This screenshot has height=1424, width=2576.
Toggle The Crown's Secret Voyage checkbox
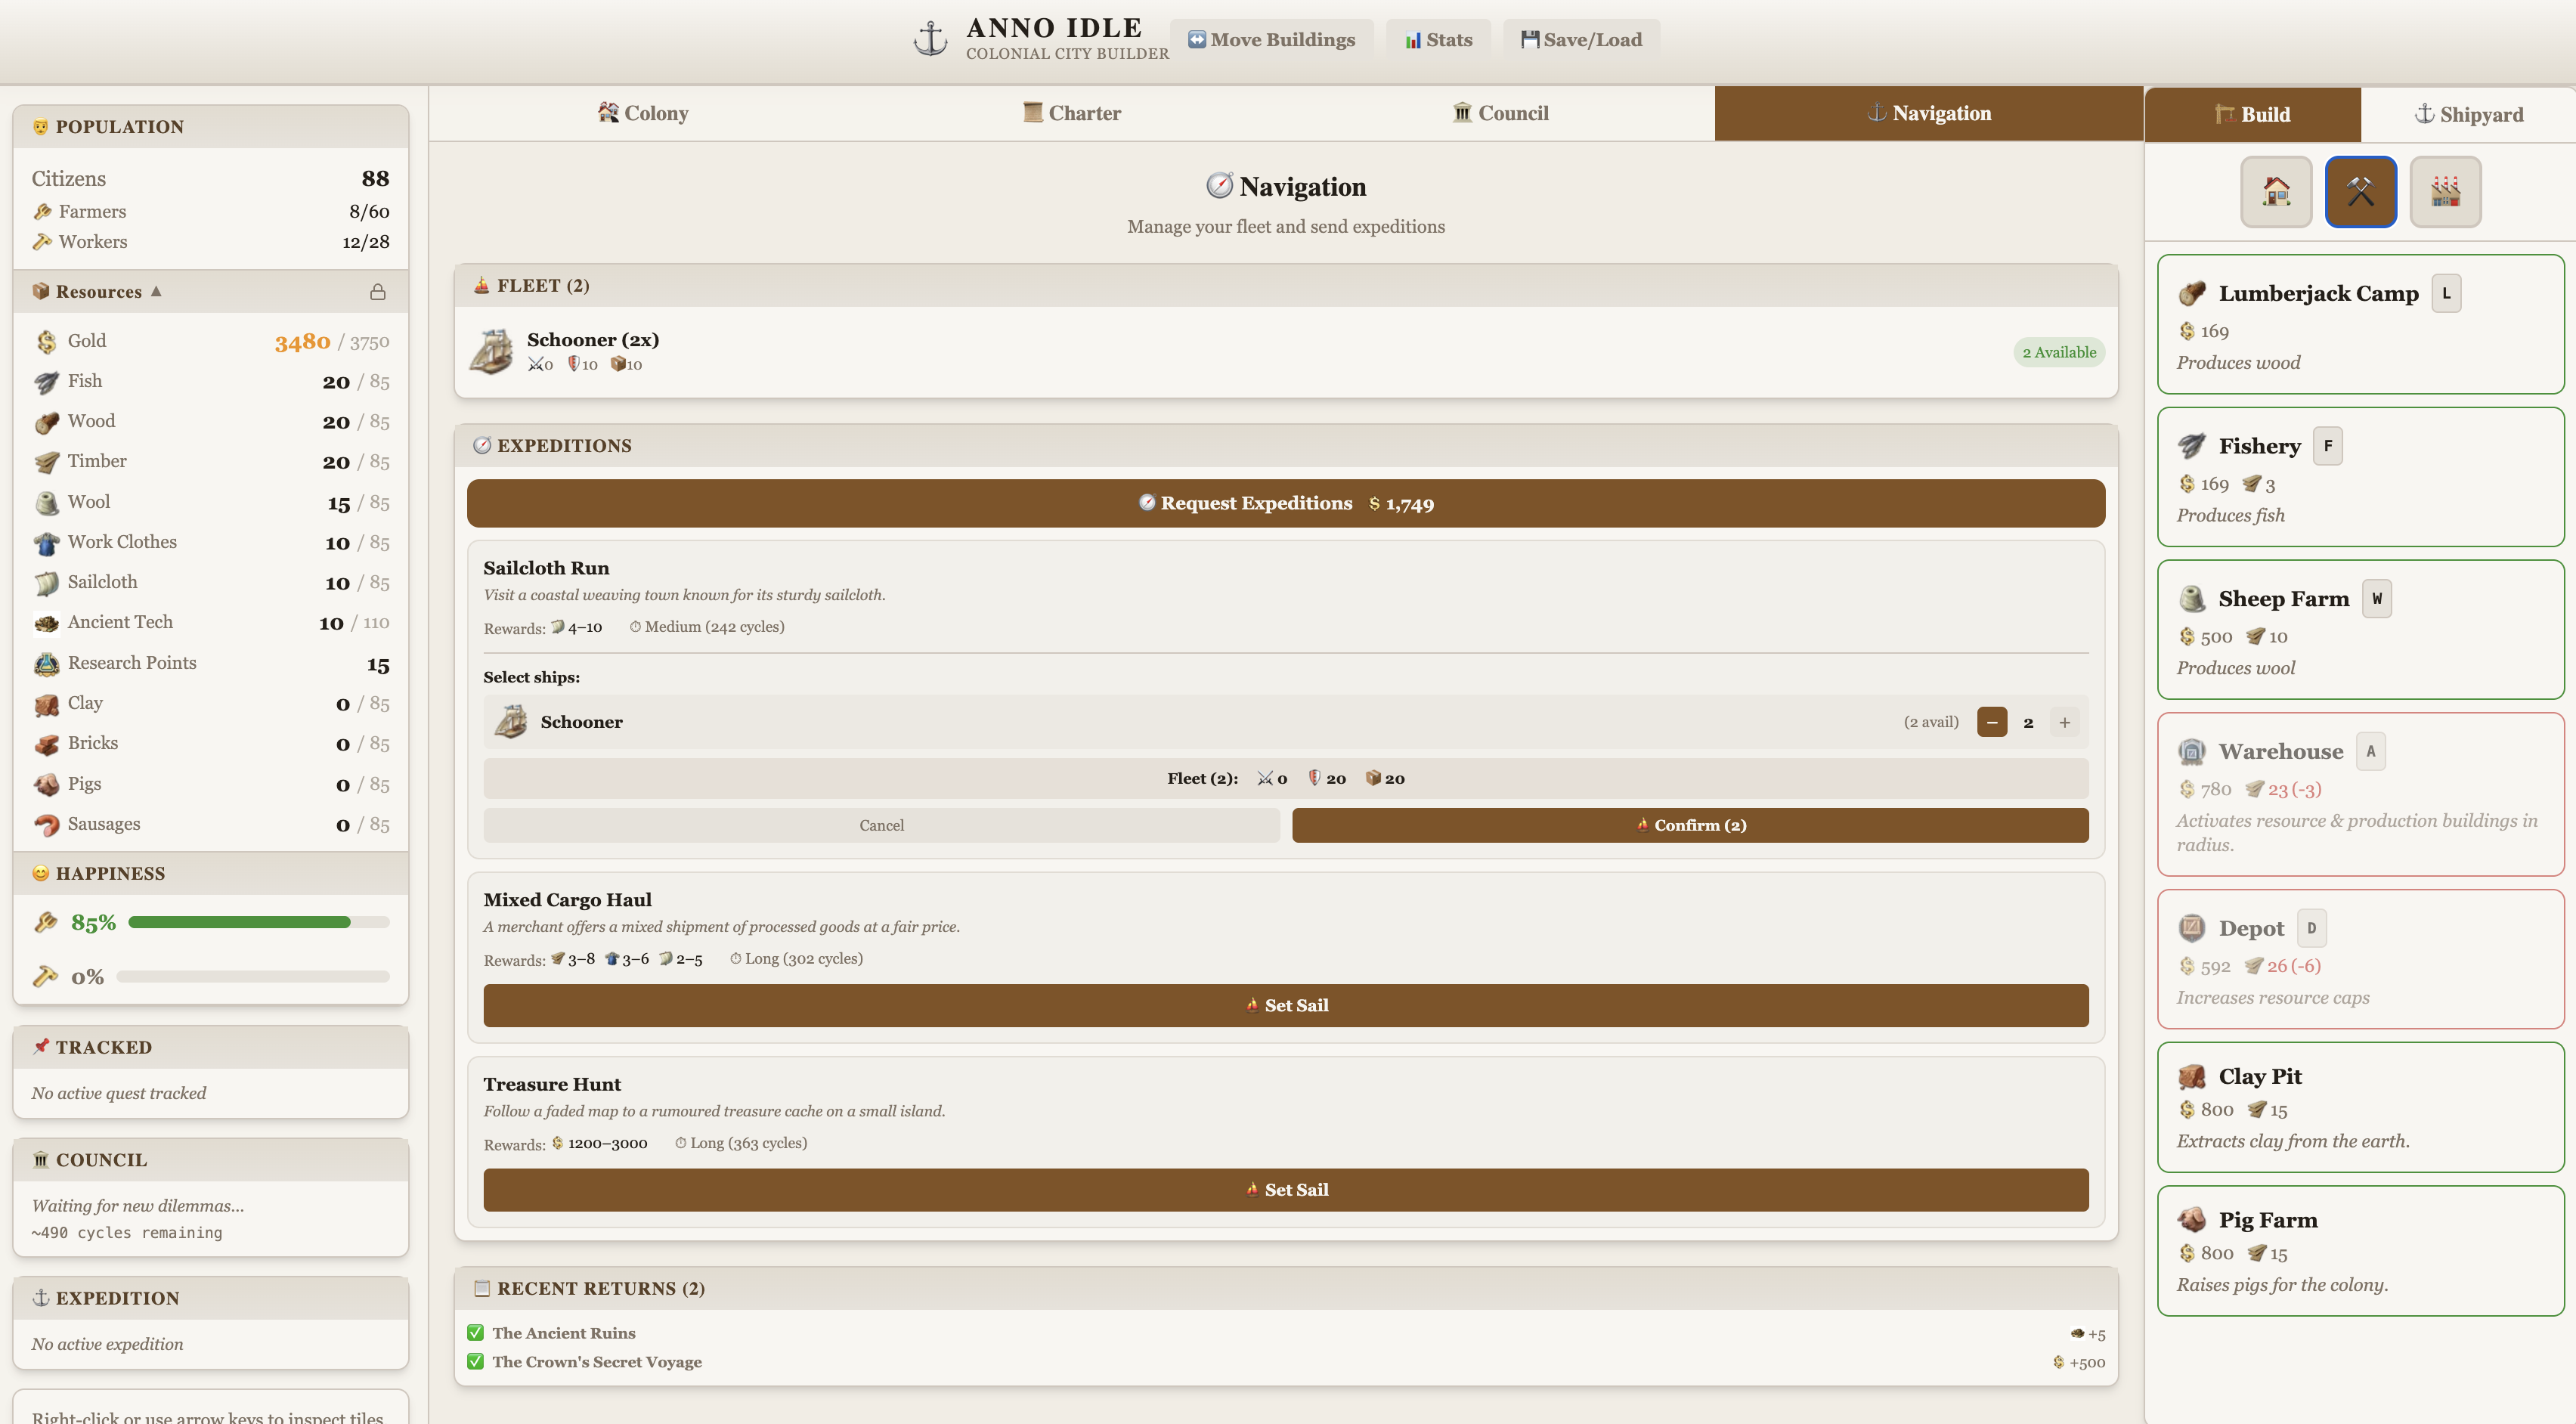pos(476,1361)
